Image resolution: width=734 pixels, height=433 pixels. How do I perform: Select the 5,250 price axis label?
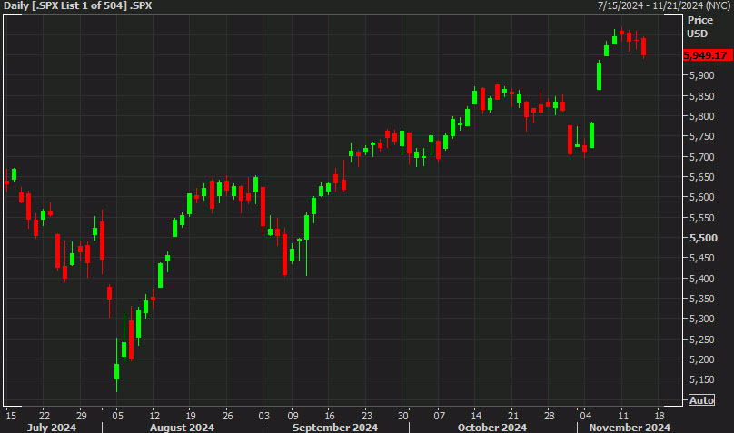coord(701,339)
